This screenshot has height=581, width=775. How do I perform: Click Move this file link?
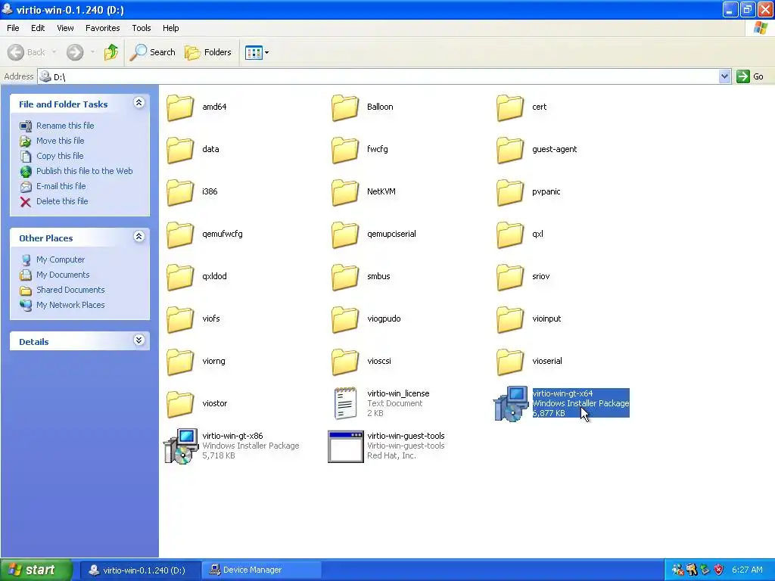[x=61, y=141]
